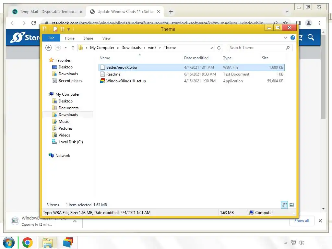
Task: Select Downloads under My Computer
Action: pyautogui.click(x=68, y=115)
